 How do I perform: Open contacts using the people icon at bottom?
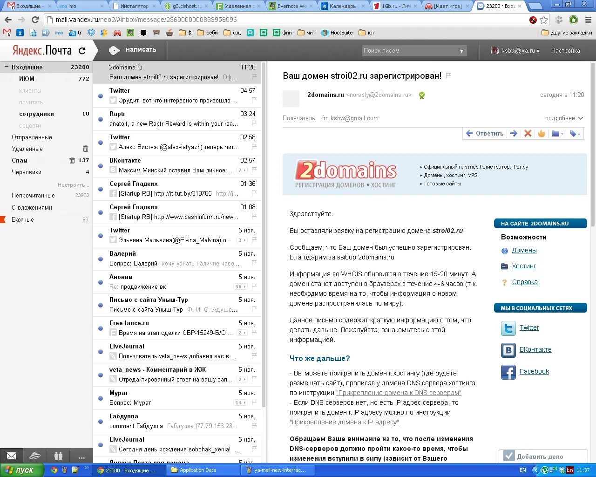[58, 456]
